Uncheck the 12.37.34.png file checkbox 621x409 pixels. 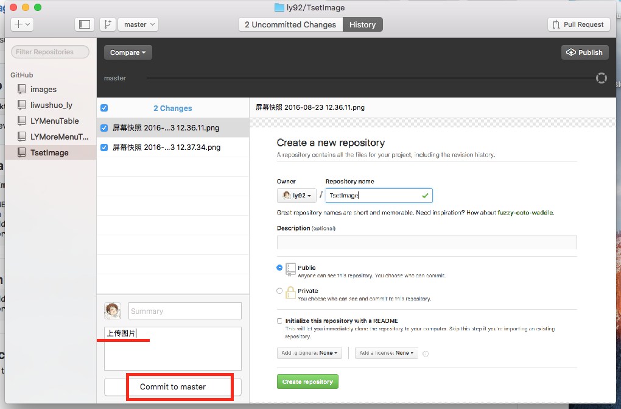point(104,147)
